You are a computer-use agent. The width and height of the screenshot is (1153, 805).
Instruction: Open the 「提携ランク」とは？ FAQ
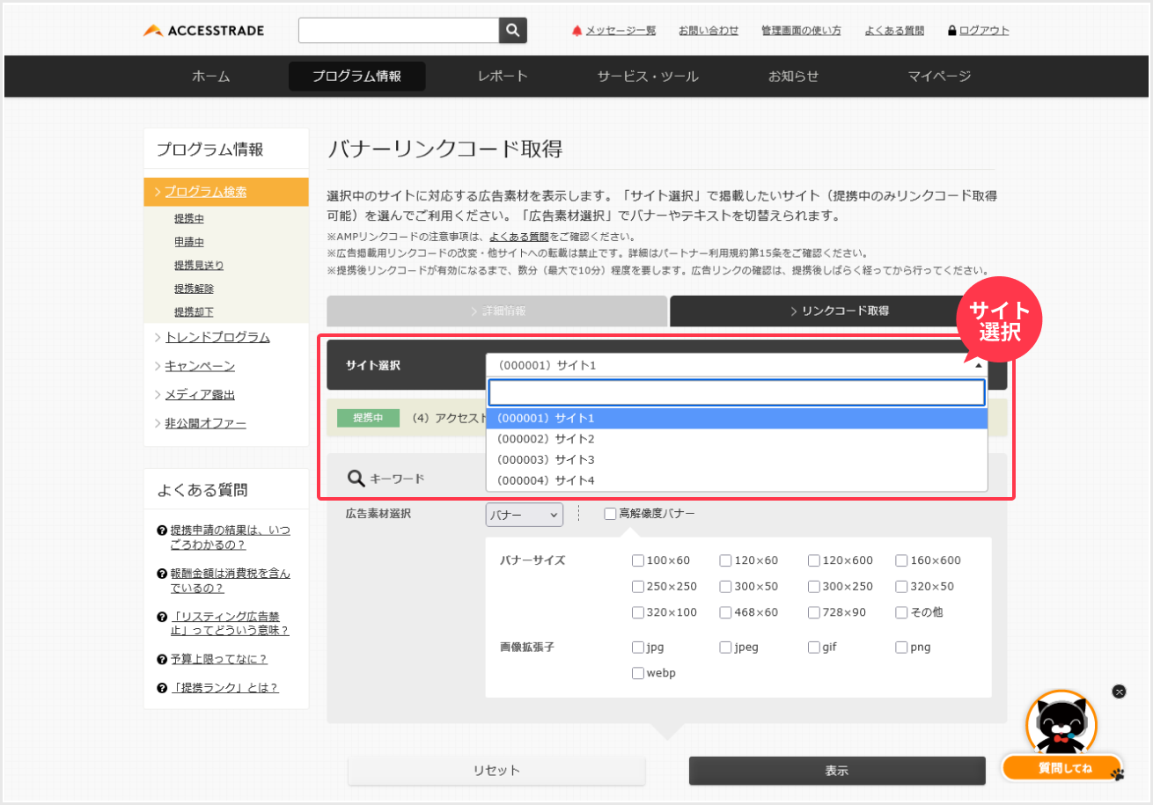224,688
